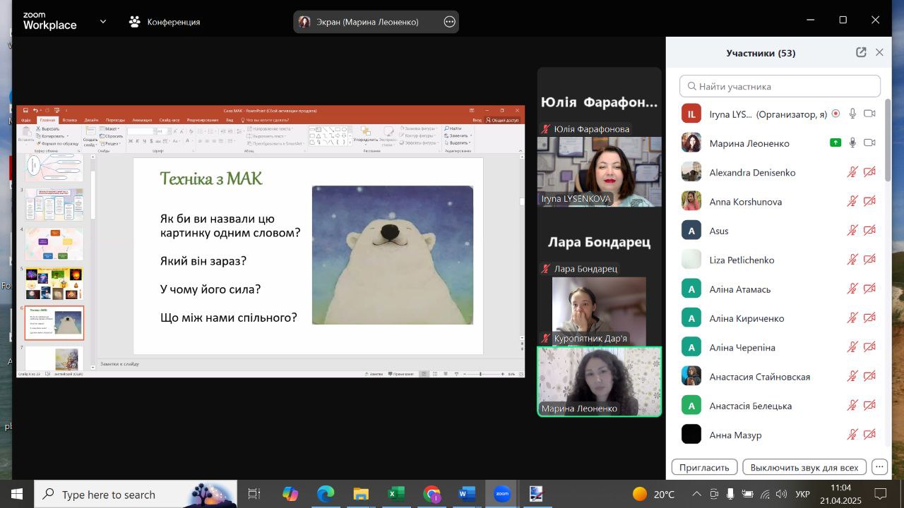Toggle Марина Леоненко's camera icon

[869, 143]
